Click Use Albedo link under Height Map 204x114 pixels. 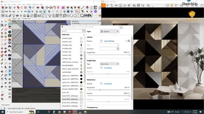tap(108, 68)
